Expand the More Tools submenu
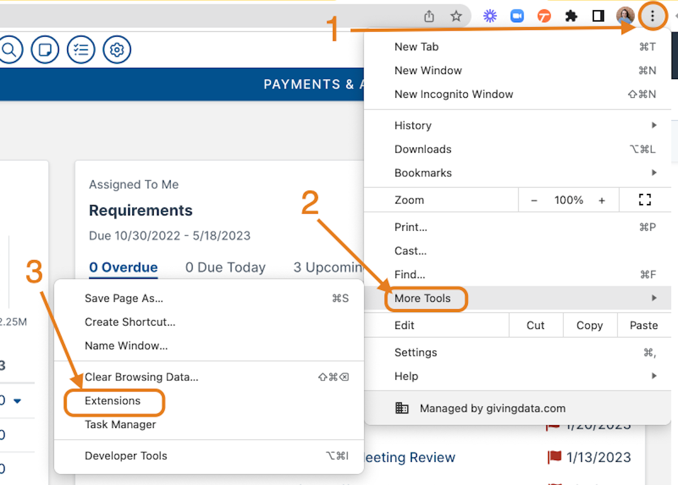The image size is (678, 485). [x=517, y=298]
